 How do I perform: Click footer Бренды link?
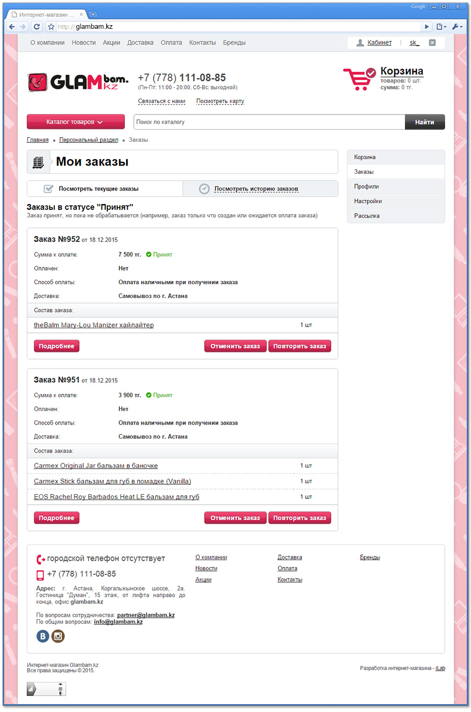(x=370, y=558)
